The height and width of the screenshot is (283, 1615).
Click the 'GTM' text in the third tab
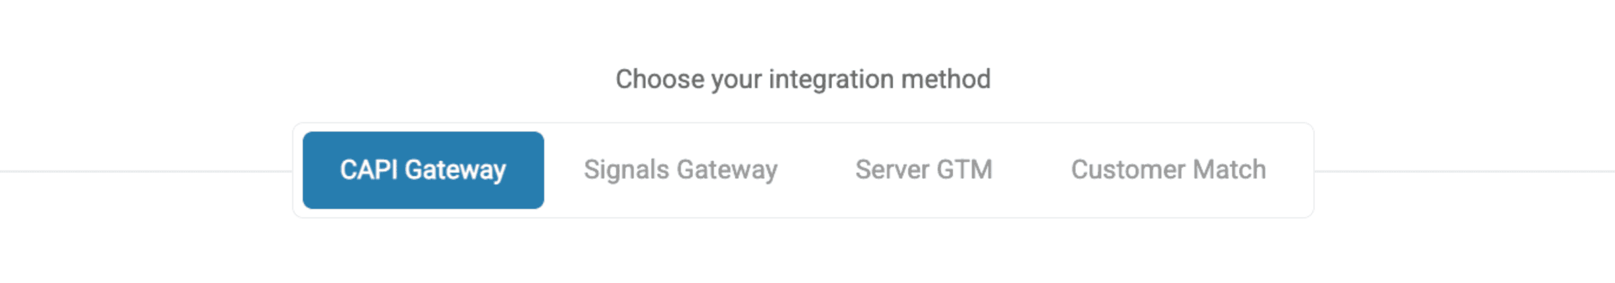tap(964, 170)
